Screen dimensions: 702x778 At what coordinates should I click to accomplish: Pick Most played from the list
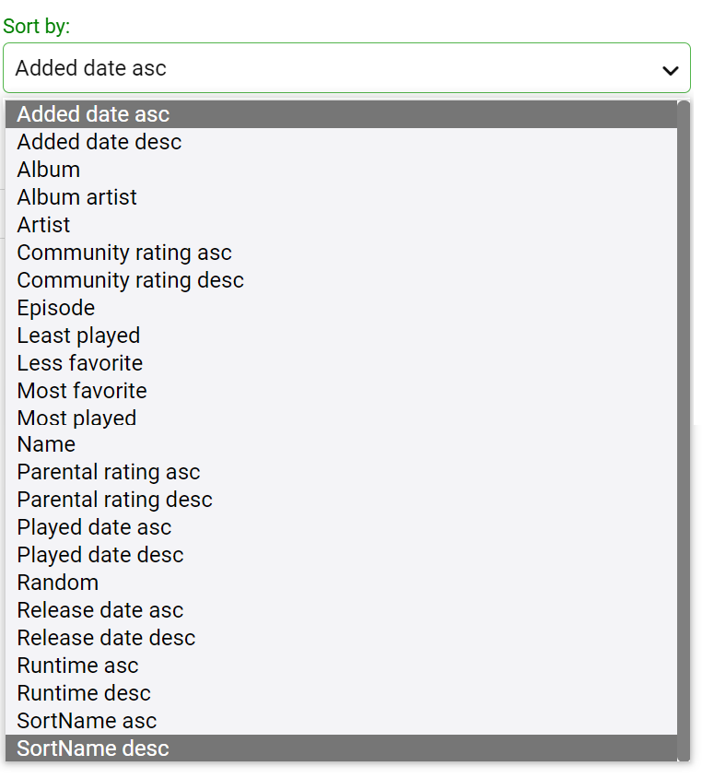[x=77, y=418]
